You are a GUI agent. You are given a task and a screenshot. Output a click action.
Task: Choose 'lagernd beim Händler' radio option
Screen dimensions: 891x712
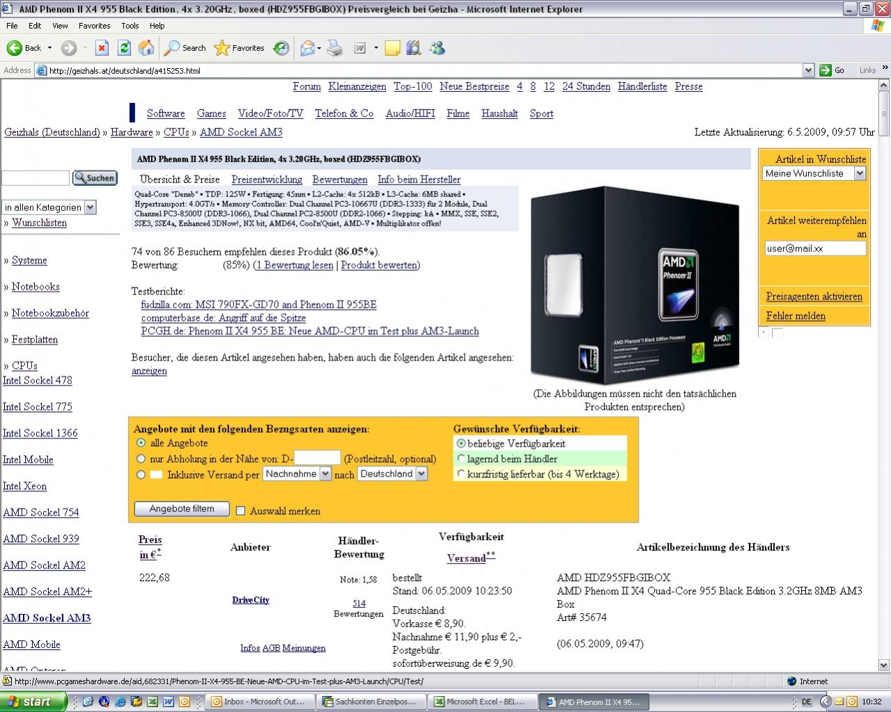tap(460, 459)
